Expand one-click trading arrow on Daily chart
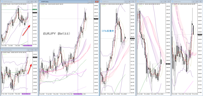 40,4
